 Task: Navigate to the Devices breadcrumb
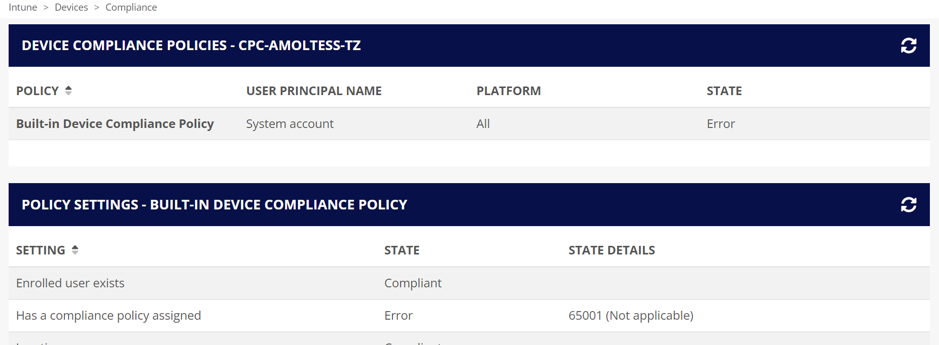pyautogui.click(x=71, y=8)
